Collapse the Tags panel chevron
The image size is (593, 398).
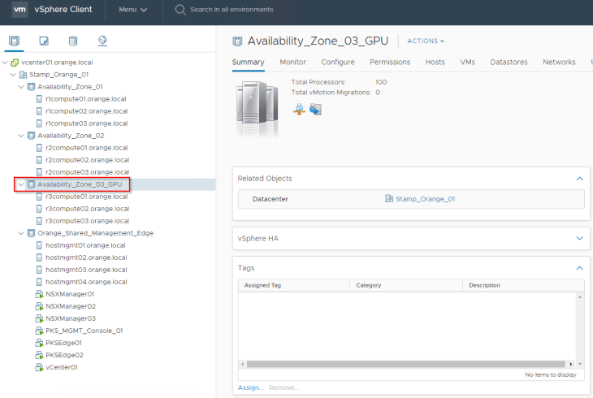point(579,267)
